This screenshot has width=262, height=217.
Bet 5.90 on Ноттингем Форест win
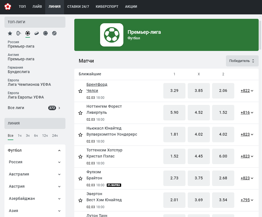pos(174,112)
